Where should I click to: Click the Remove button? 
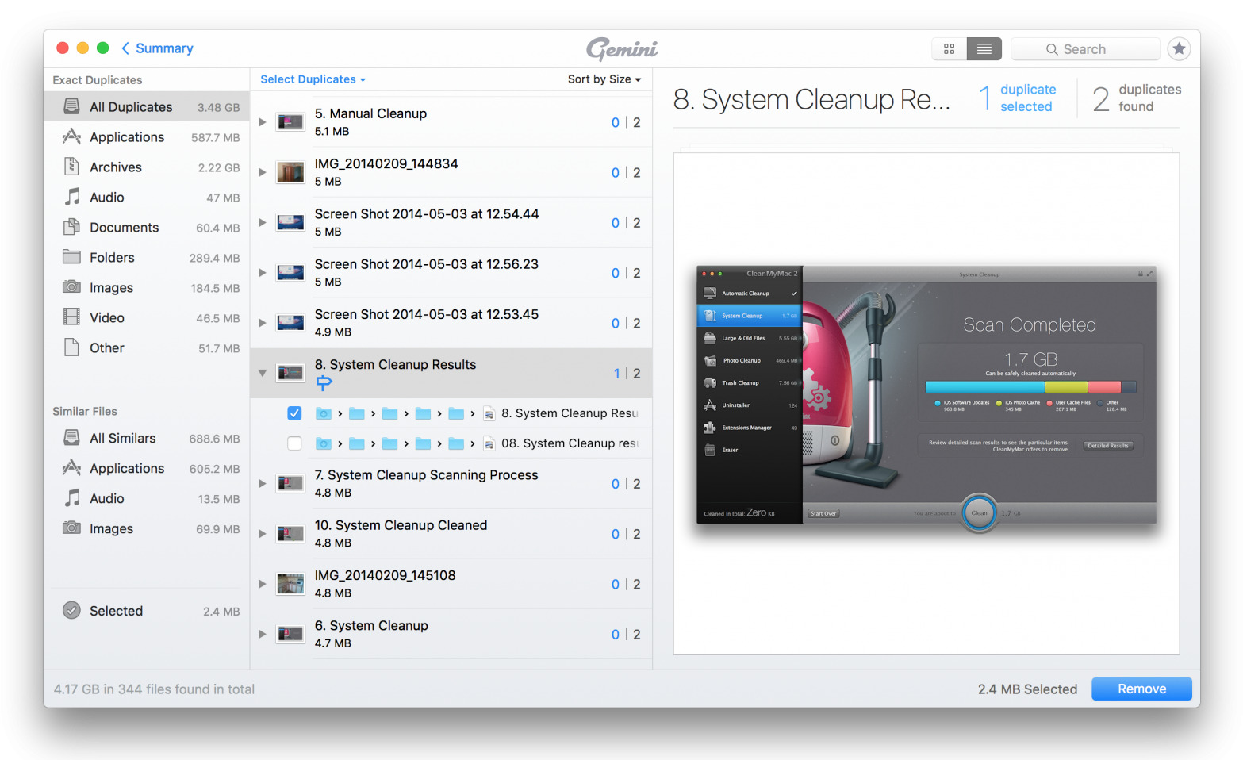[1141, 689]
